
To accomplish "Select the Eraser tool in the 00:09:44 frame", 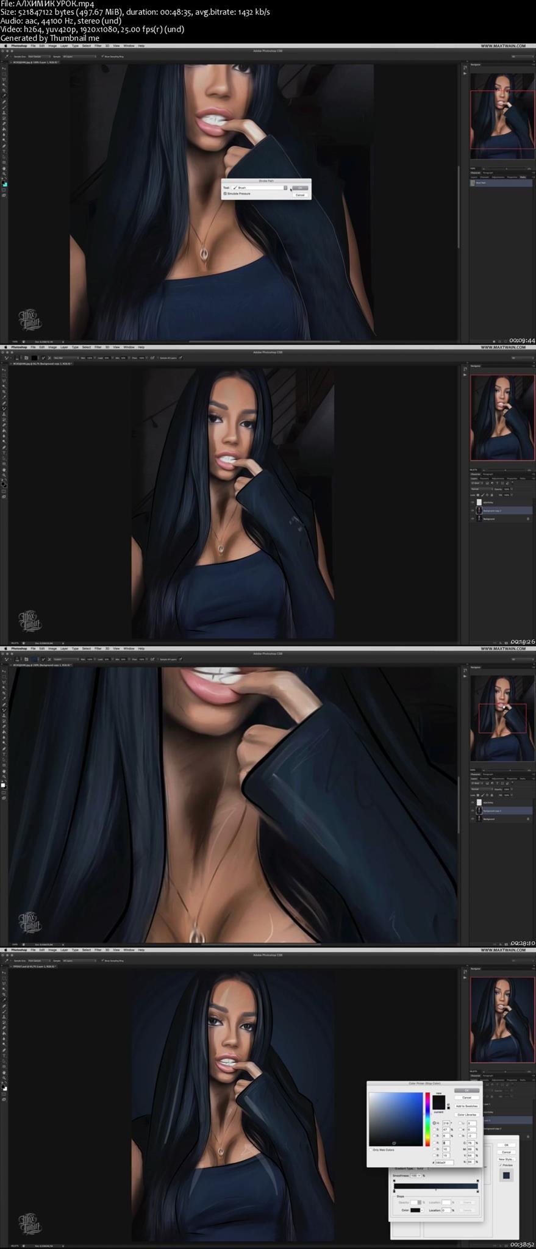I will click(x=4, y=124).
